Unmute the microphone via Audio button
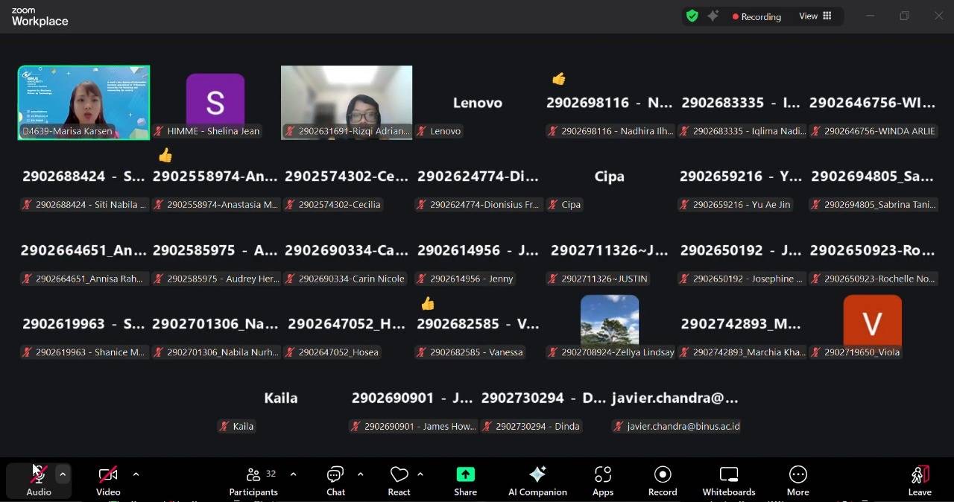The height and width of the screenshot is (502, 954). (38, 480)
